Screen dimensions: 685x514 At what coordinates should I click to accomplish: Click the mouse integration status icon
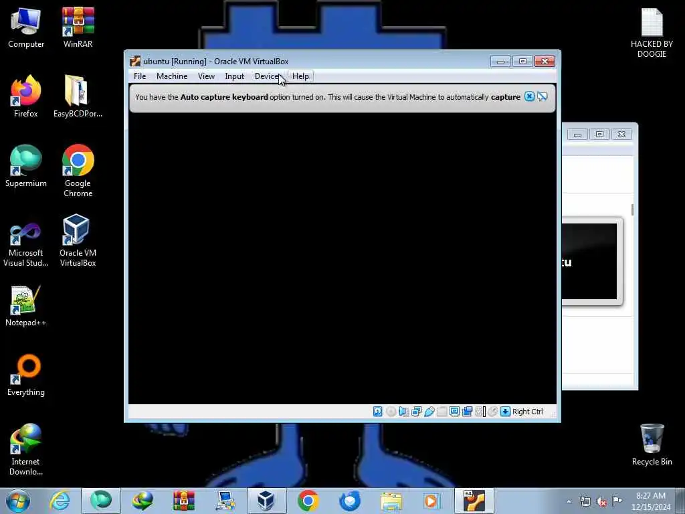pos(493,412)
